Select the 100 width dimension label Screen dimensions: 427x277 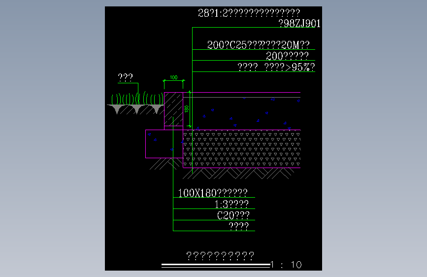click(174, 77)
